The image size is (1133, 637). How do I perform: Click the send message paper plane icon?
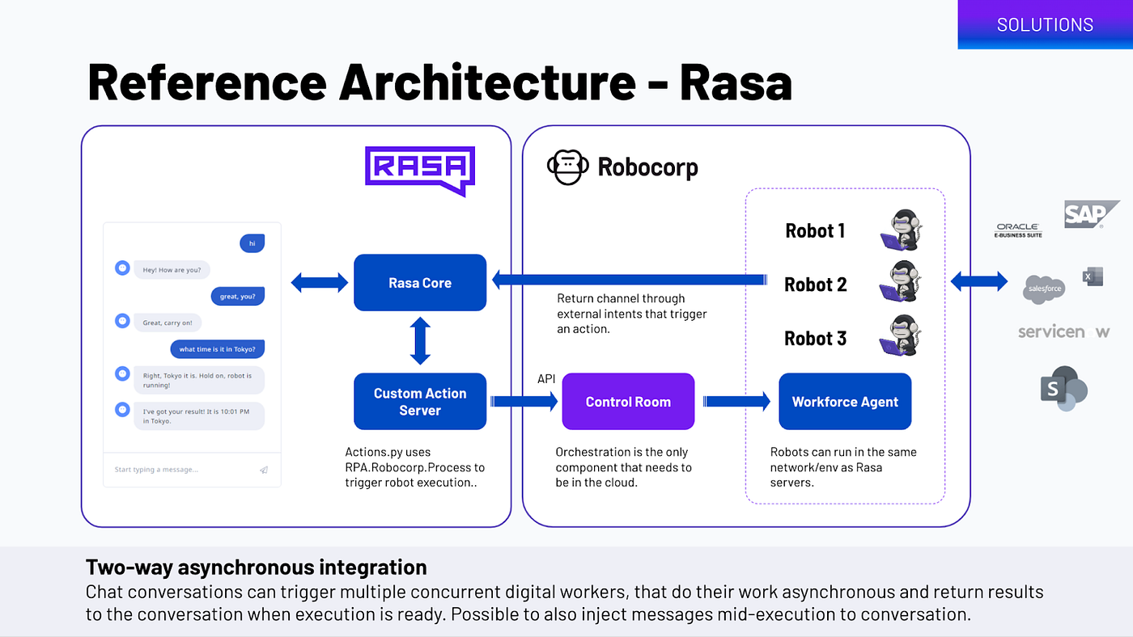(x=264, y=470)
